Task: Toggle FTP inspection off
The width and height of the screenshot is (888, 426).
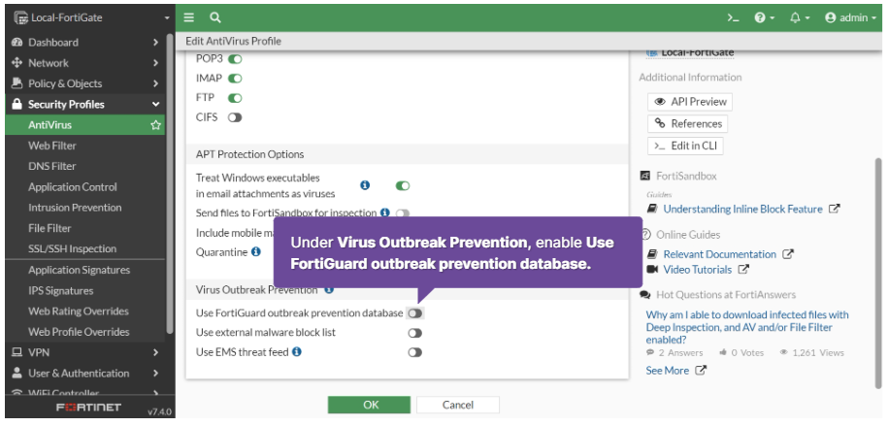Action: [x=235, y=98]
